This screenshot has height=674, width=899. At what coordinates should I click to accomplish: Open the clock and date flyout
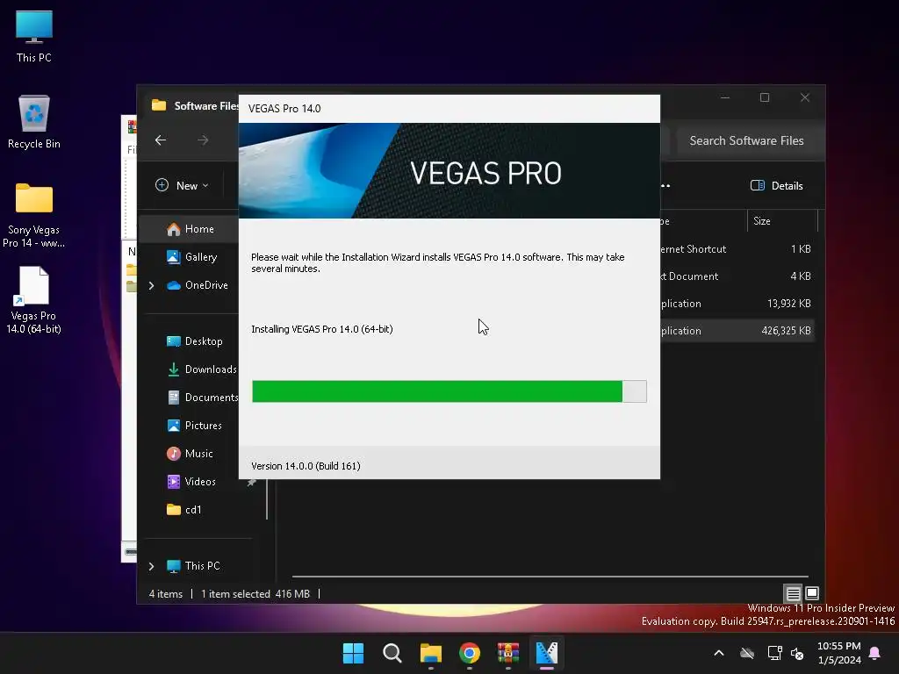point(838,653)
